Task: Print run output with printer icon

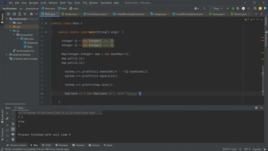Action: 13,134
